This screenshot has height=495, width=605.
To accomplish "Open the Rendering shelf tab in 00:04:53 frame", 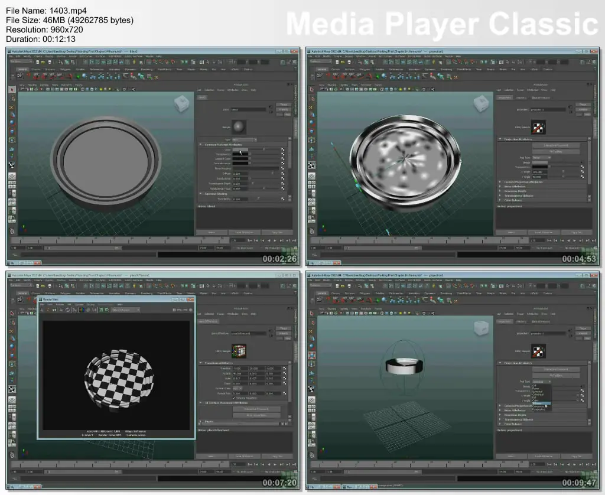I will [x=447, y=70].
